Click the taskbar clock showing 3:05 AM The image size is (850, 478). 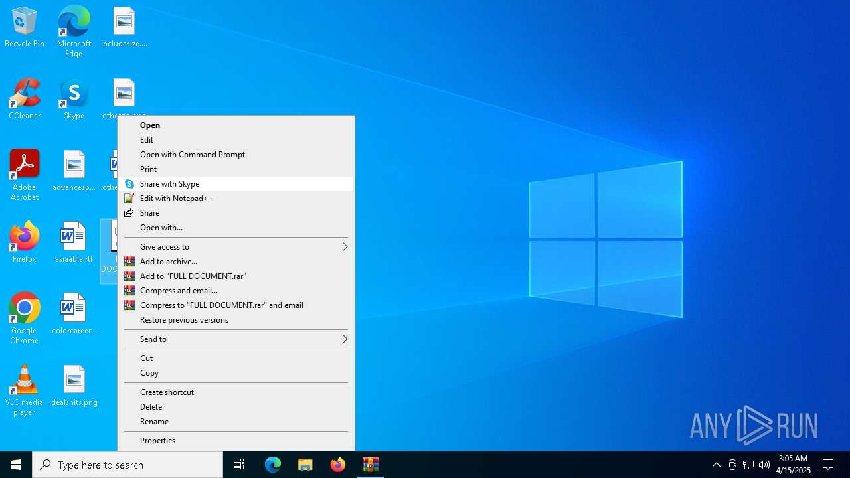tap(793, 465)
